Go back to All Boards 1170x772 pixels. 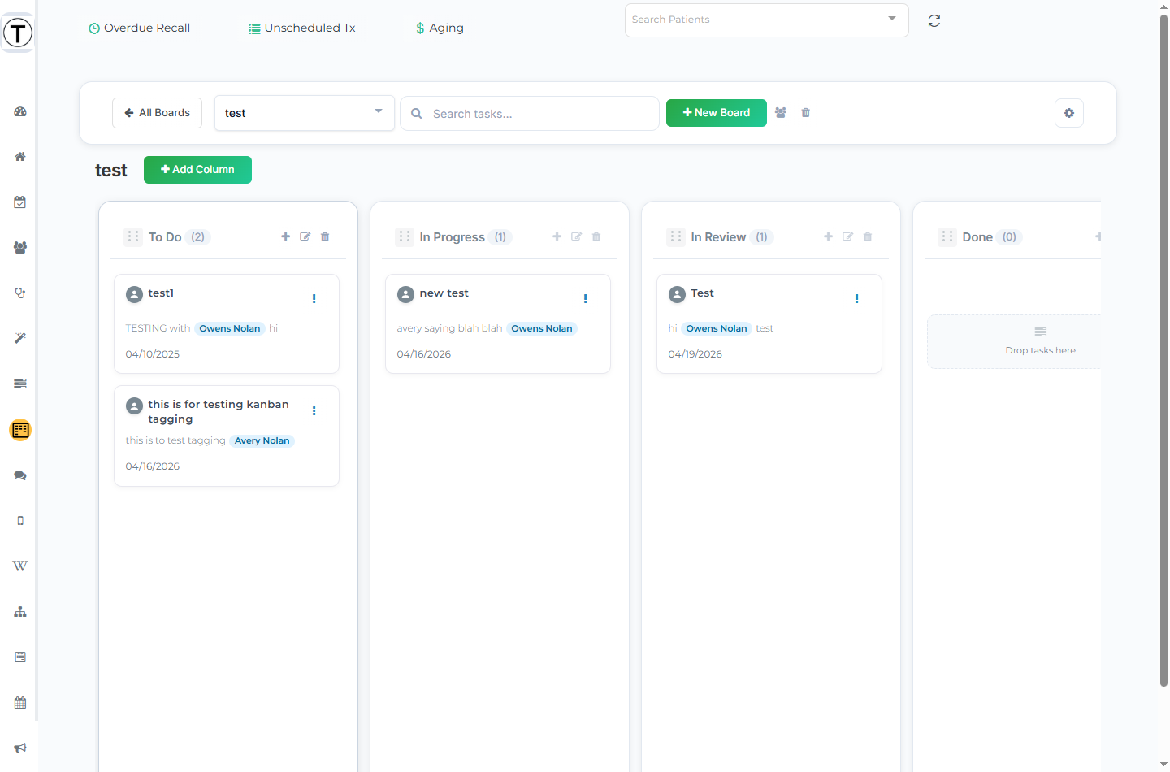[x=157, y=113]
